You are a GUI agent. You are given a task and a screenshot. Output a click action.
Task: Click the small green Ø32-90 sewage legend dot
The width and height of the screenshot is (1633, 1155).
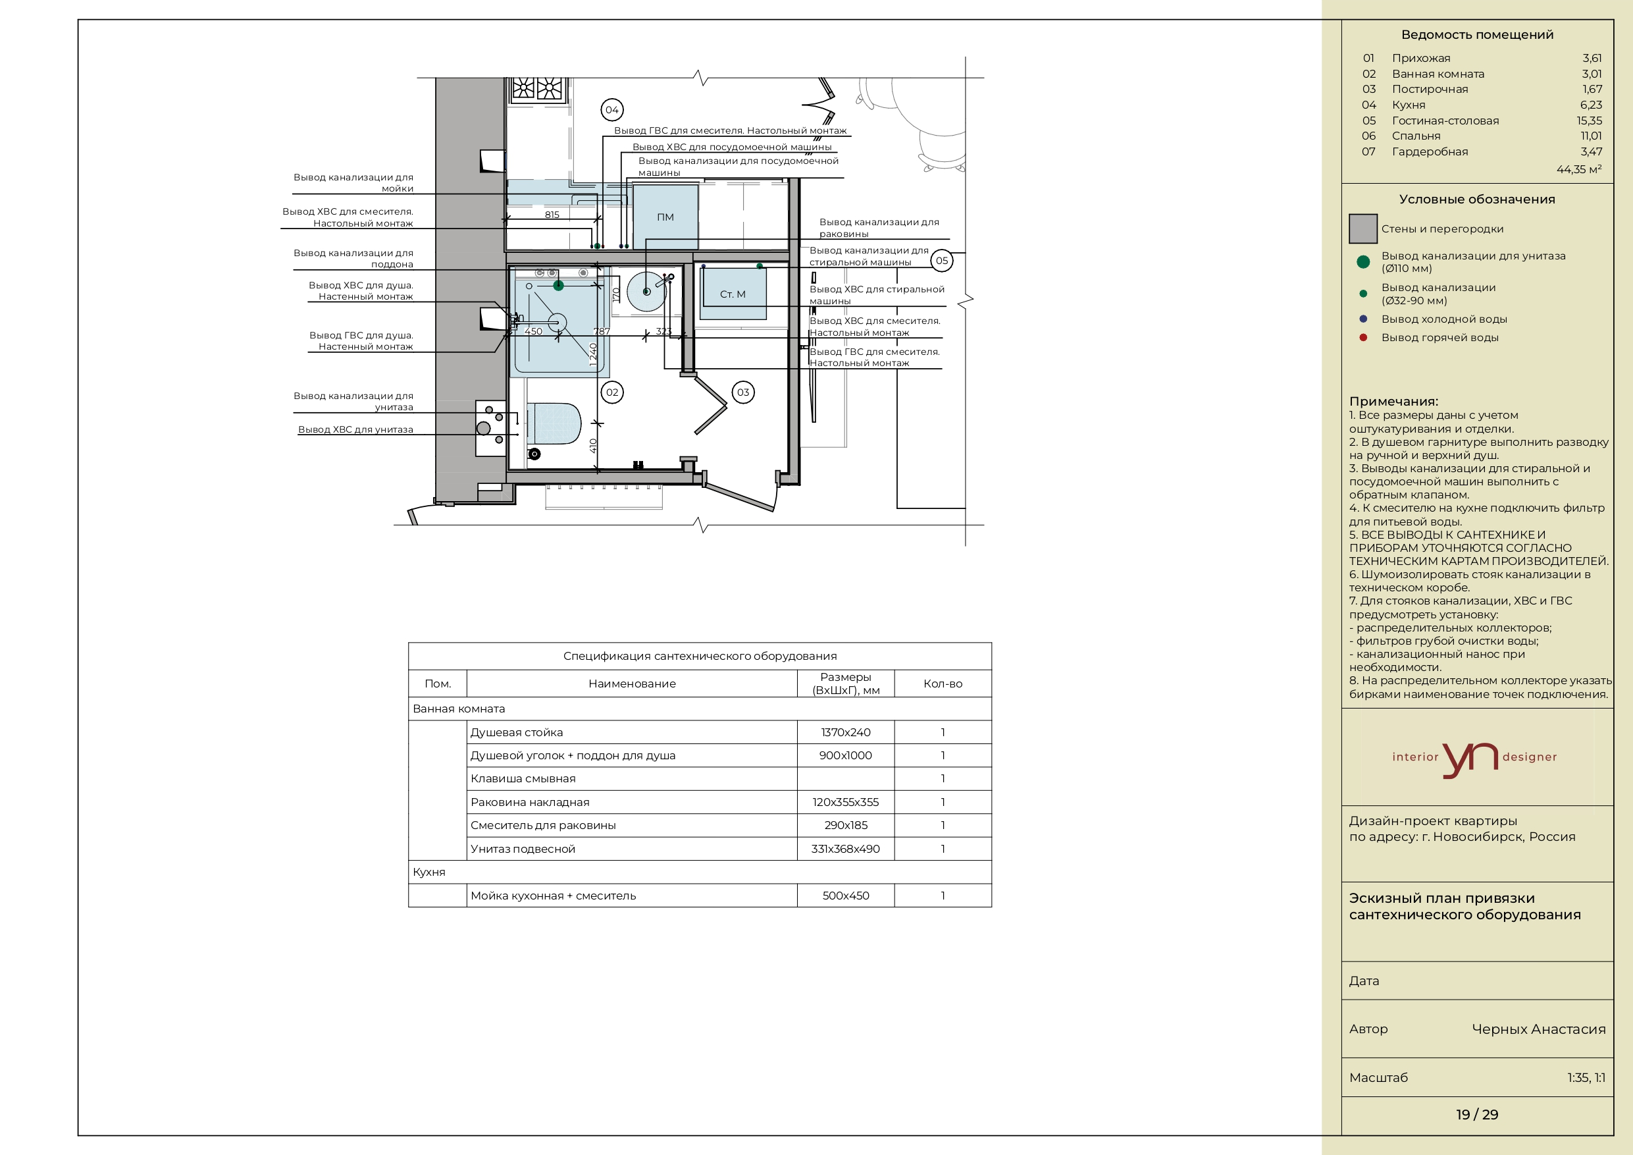pos(1362,293)
